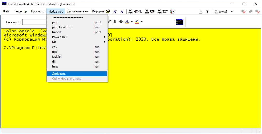Image resolution: width=262 pixels, height=134 pixels.
Task: Click the question mark help icon
Action: click(207, 12)
